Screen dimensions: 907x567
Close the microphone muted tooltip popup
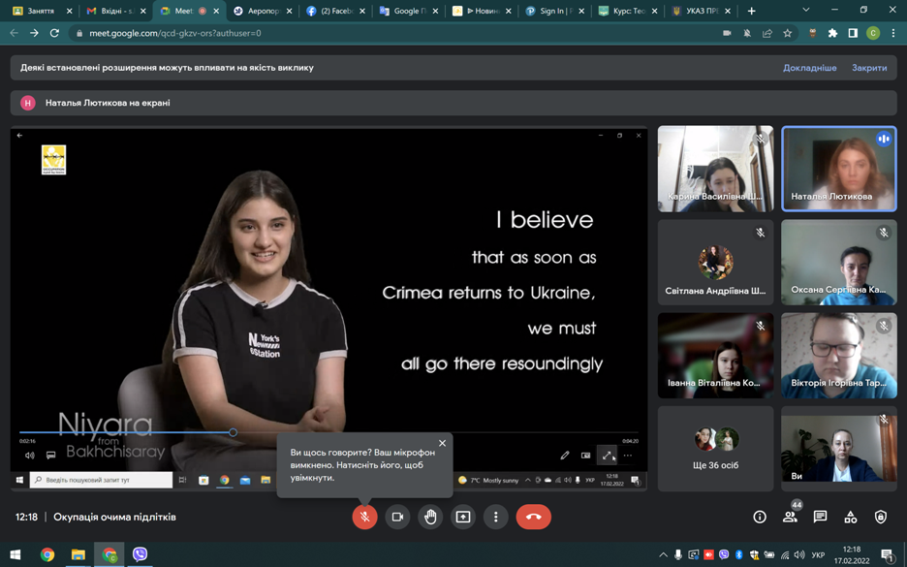pos(442,443)
